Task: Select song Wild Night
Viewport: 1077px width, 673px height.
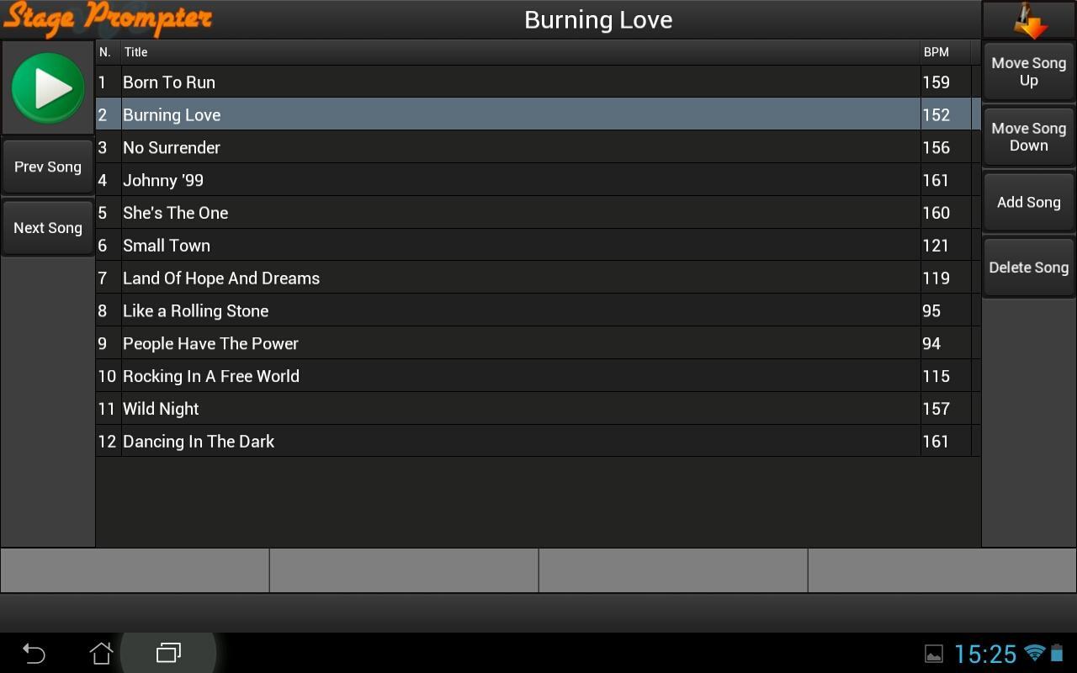Action: (538, 409)
